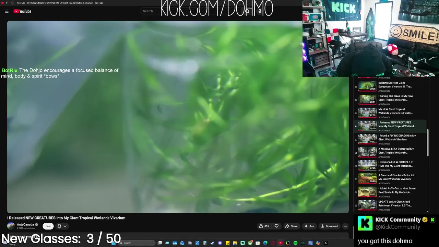Like the video showing 51K
The image size is (439, 247).
[x=264, y=226]
